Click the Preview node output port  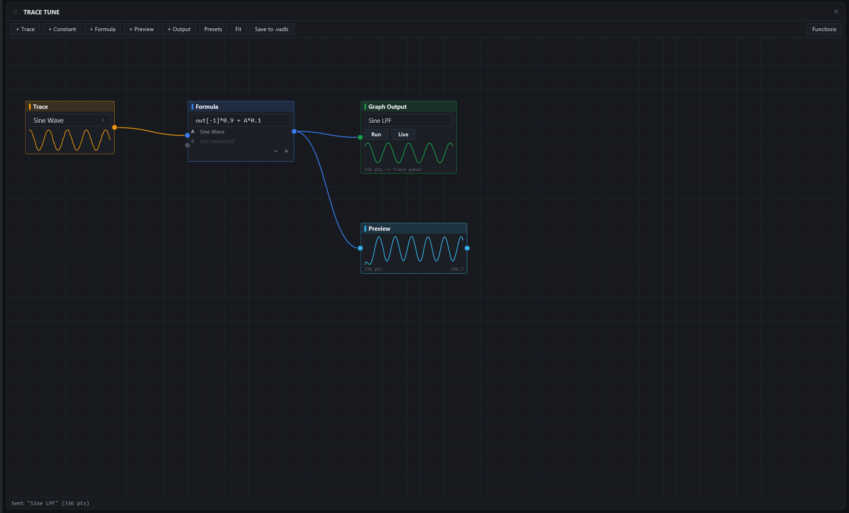pyautogui.click(x=467, y=248)
